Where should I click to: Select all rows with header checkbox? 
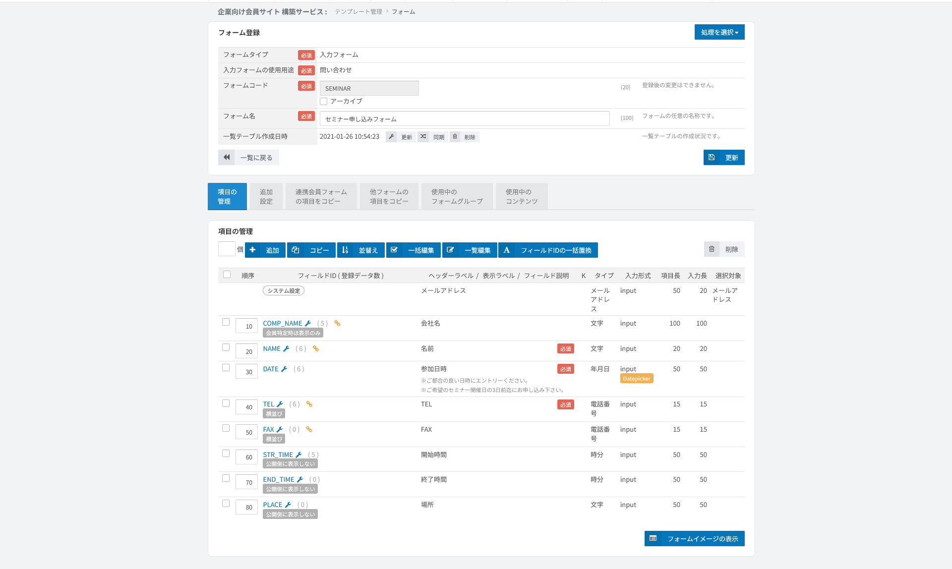[227, 275]
